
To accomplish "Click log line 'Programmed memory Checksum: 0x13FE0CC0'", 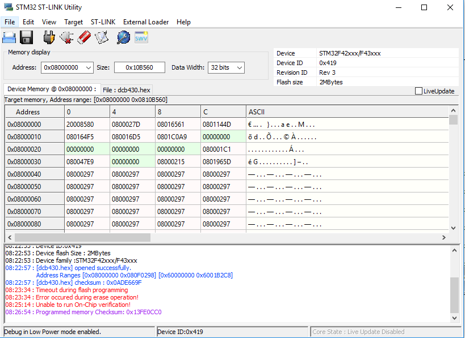I will click(98, 312).
